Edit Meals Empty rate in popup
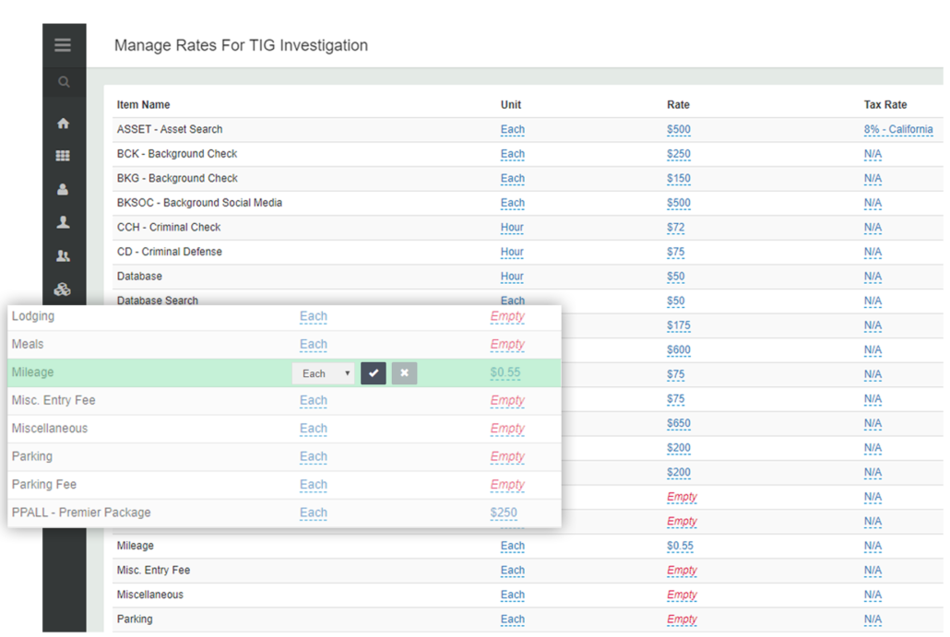Screen dimensions: 950x637 point(507,345)
